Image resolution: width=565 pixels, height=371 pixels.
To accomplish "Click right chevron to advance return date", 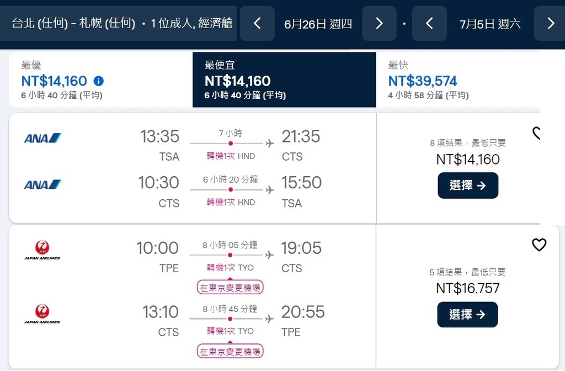I will click(550, 23).
